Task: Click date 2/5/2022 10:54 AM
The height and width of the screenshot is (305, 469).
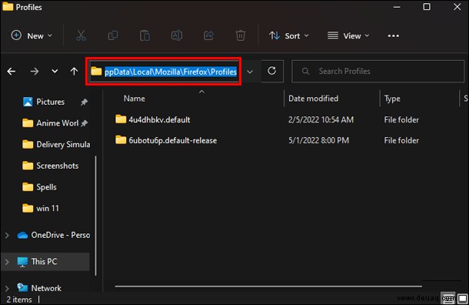Action: [321, 120]
